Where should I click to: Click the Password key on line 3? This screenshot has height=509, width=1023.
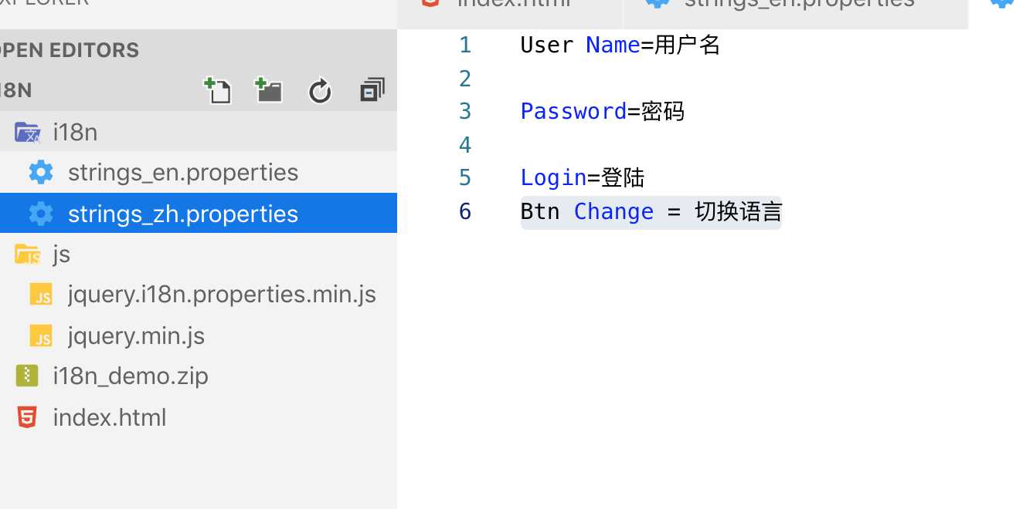573,112
